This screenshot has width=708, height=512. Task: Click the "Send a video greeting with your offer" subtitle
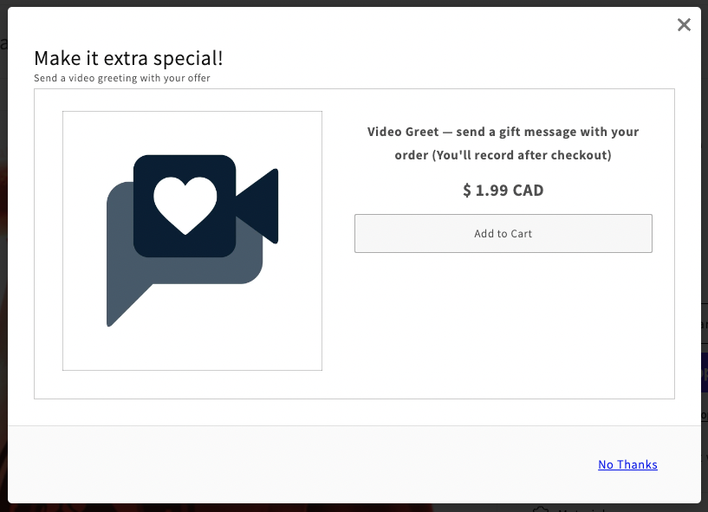[x=122, y=78]
